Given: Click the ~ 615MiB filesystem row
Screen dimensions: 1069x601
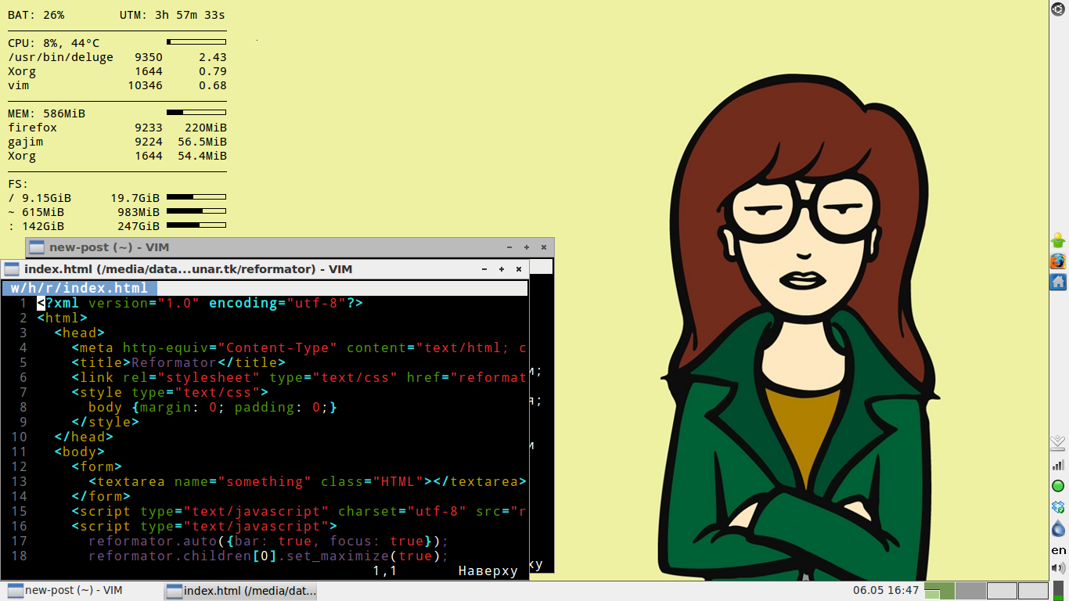Looking at the screenshot, I should point(117,212).
